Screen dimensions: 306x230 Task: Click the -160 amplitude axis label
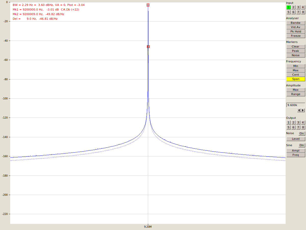[5, 156]
